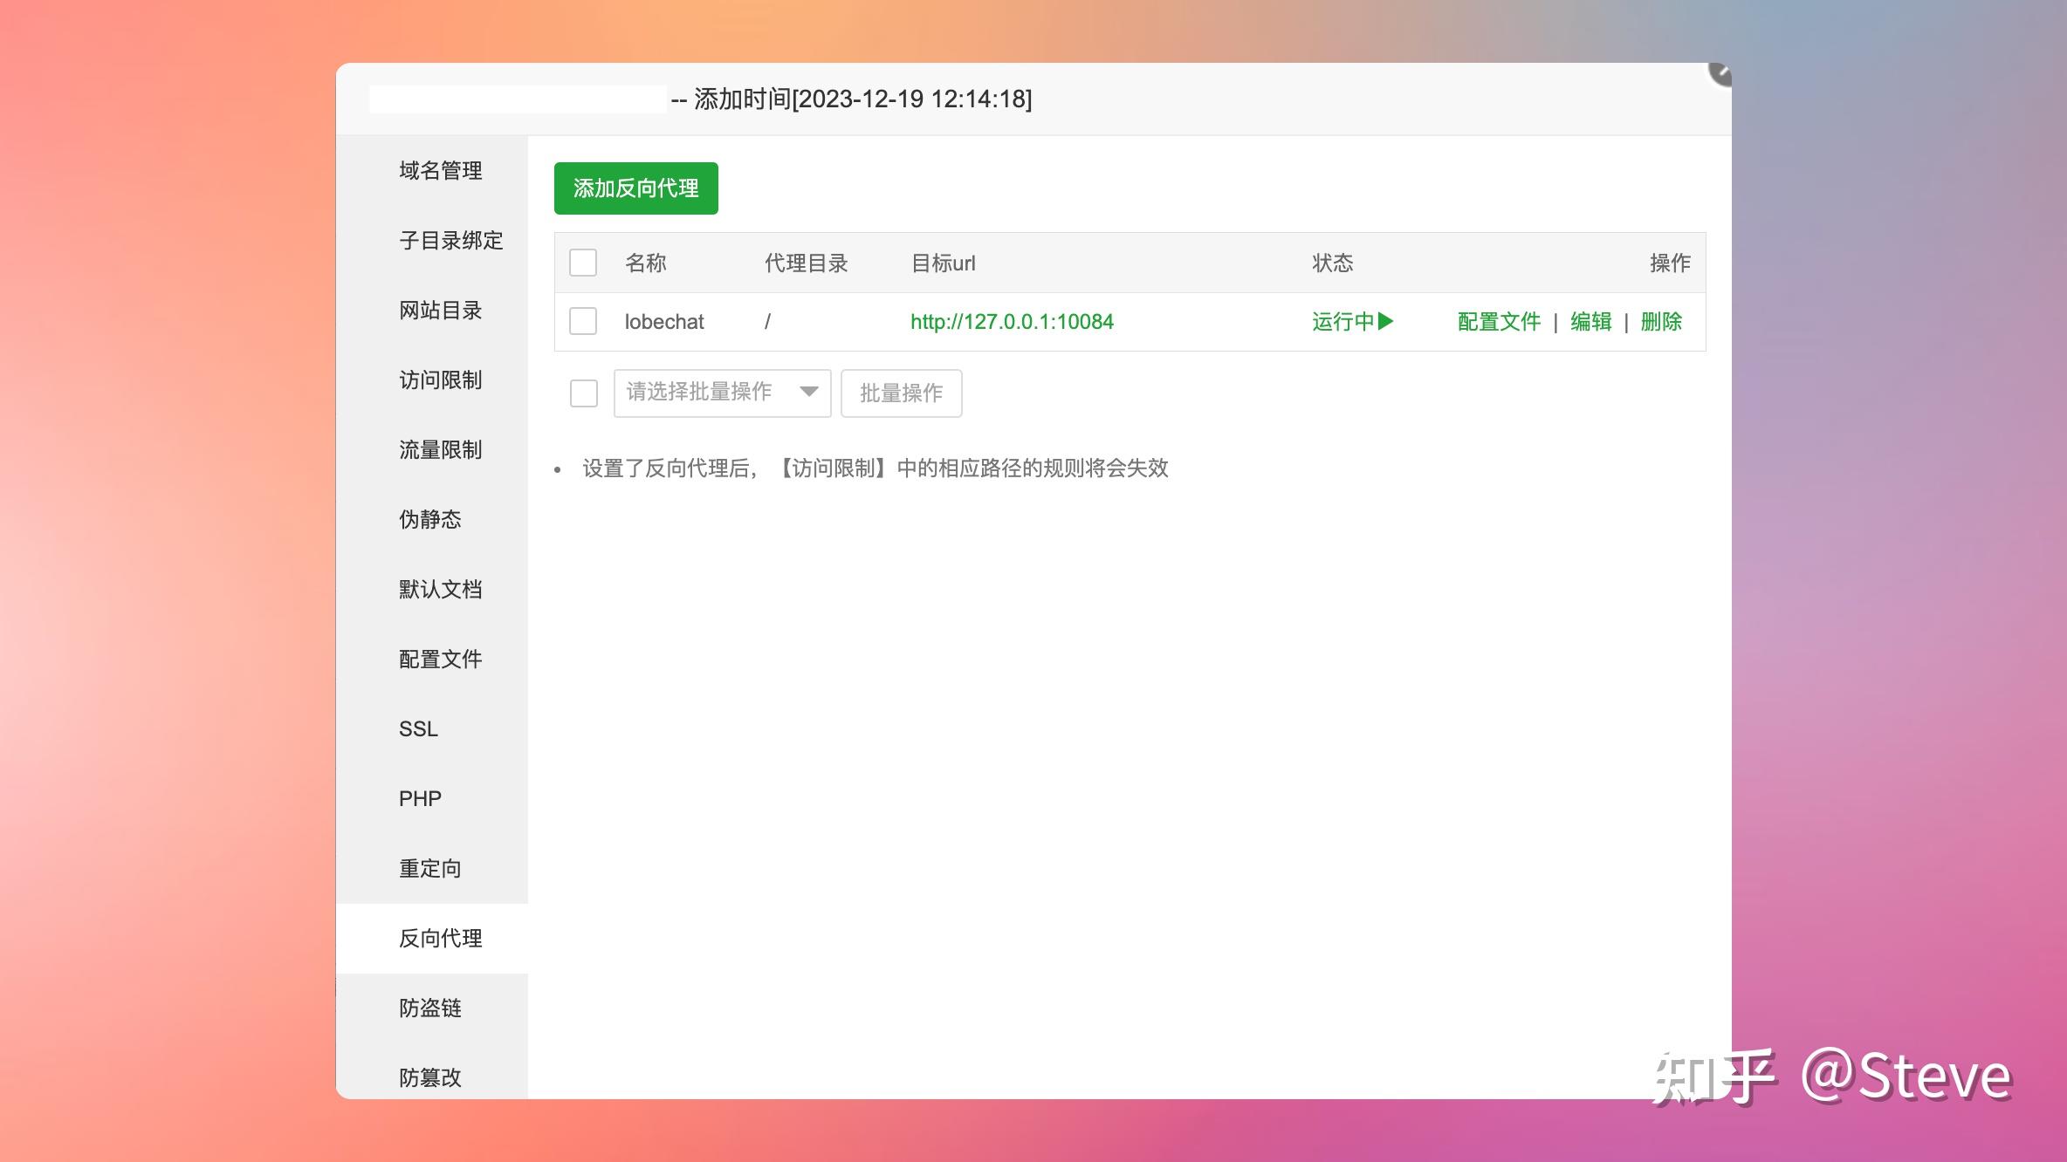Image resolution: width=2067 pixels, height=1162 pixels.
Task: Navigate to 伪静态 settings
Action: click(429, 520)
